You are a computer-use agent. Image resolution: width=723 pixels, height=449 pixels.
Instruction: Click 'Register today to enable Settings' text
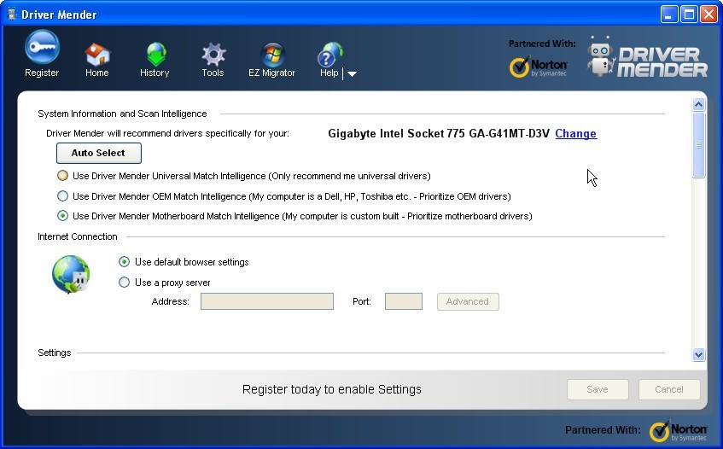(331, 389)
